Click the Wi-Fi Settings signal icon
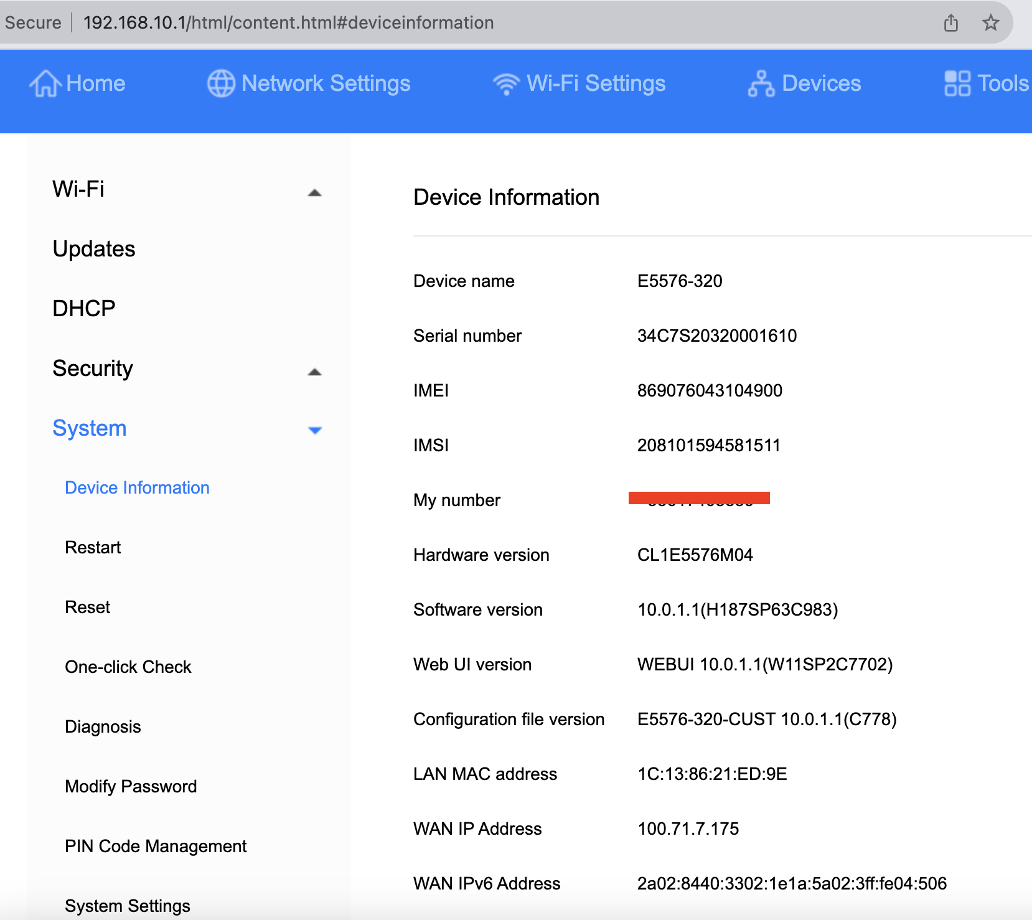Viewport: 1032px width, 920px height. coord(506,83)
